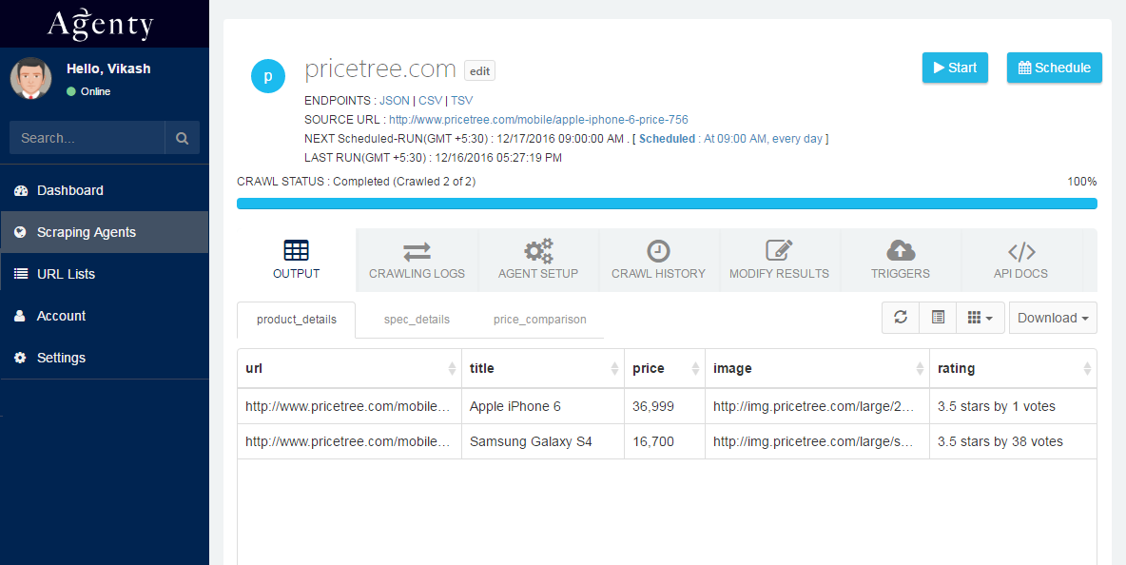Click the crawl status progress bar
1126x565 pixels.
pos(667,204)
